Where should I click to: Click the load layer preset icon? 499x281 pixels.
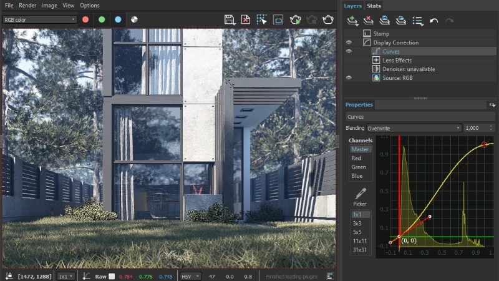pyautogui.click(x=401, y=21)
